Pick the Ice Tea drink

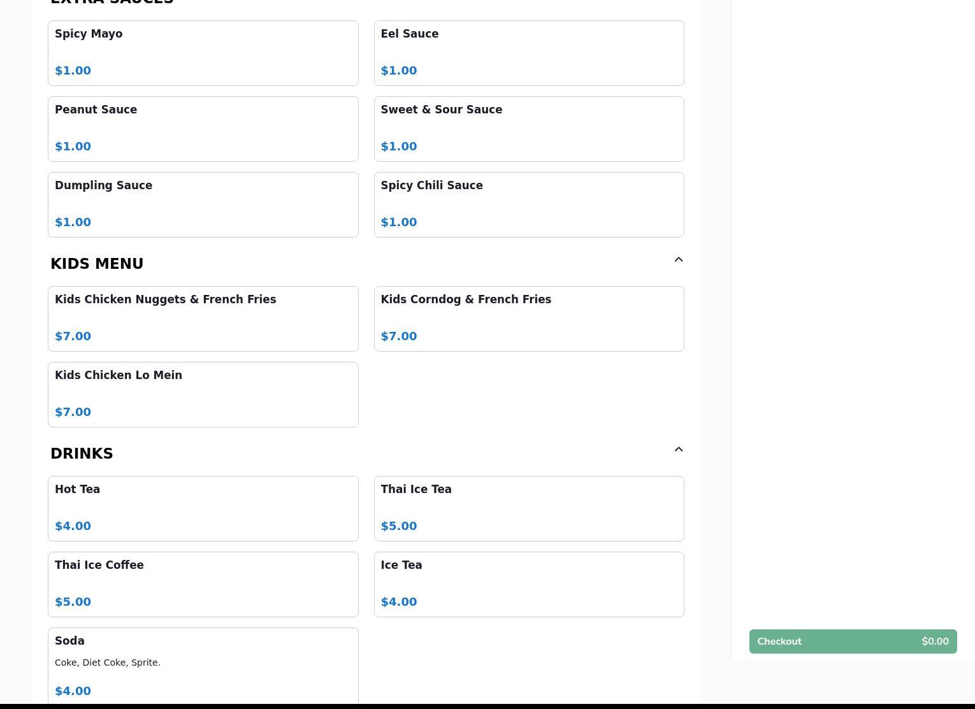pos(528,584)
